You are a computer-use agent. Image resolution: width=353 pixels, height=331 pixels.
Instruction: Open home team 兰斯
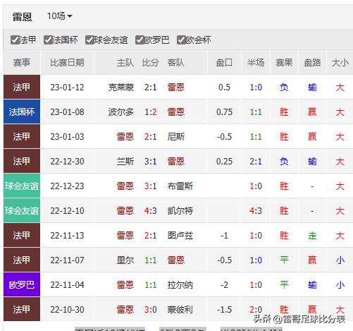125,162
